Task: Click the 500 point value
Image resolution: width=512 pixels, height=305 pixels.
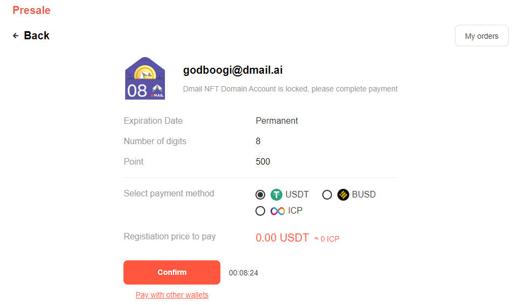Action: 263,161
